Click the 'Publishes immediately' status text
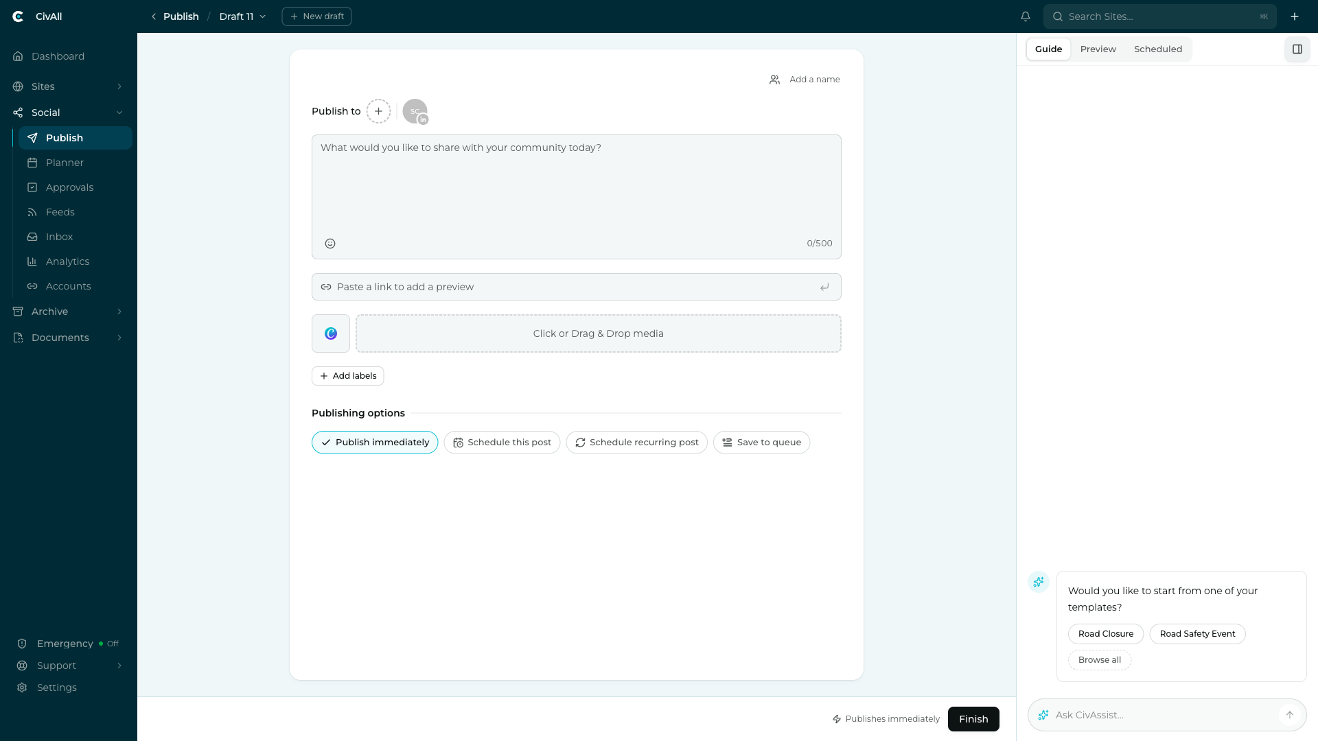 [x=892, y=719]
